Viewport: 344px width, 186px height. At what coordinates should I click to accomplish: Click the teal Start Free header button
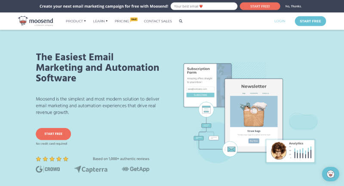[310, 21]
